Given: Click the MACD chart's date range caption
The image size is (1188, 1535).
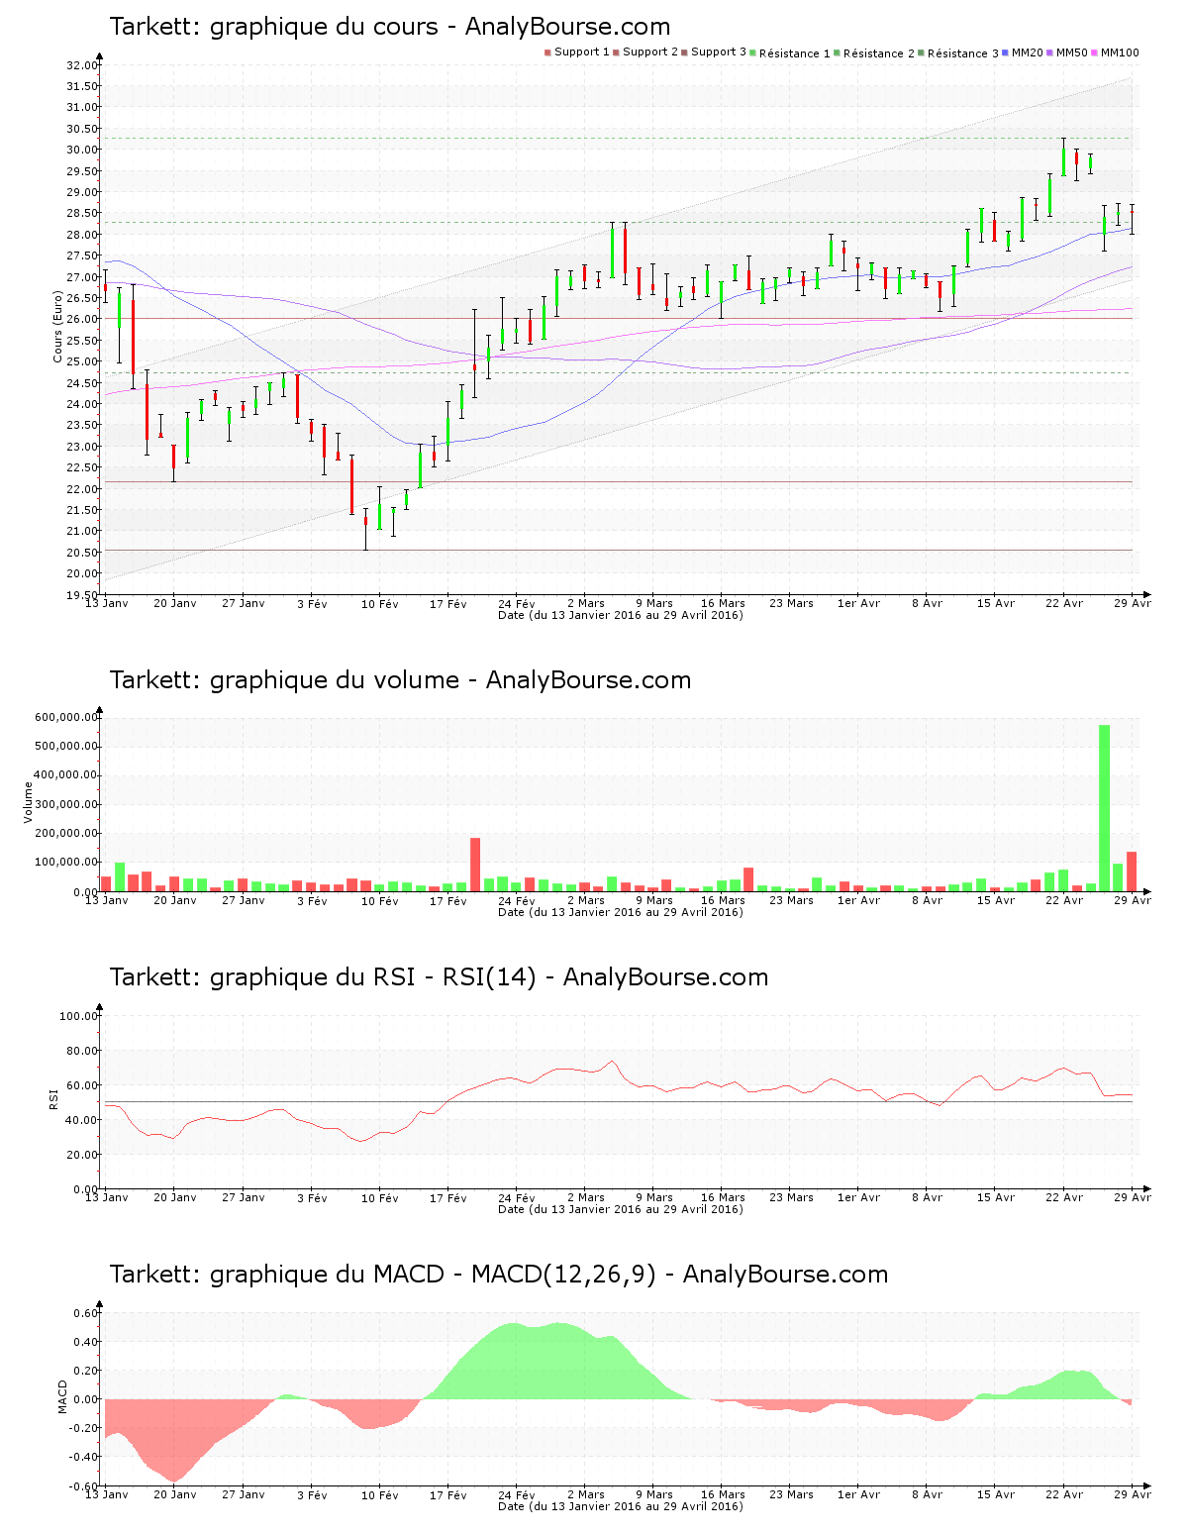Looking at the screenshot, I should (x=620, y=1506).
